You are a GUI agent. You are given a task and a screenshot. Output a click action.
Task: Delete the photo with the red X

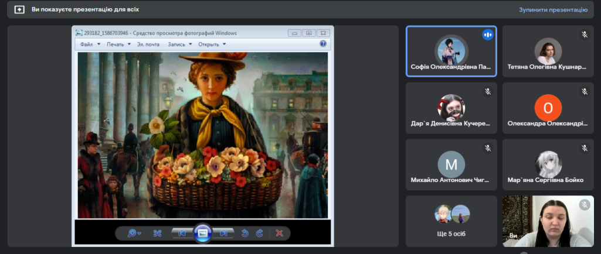(x=279, y=233)
